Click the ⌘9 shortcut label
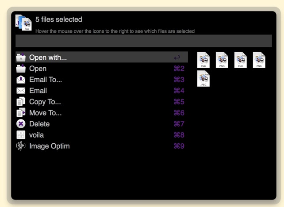The width and height of the screenshot is (284, 207). tap(179, 146)
